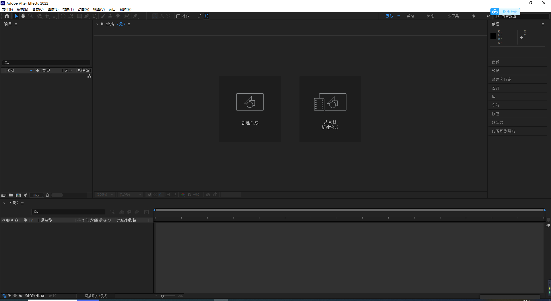Click the Home icon in toolbar

tap(7, 16)
